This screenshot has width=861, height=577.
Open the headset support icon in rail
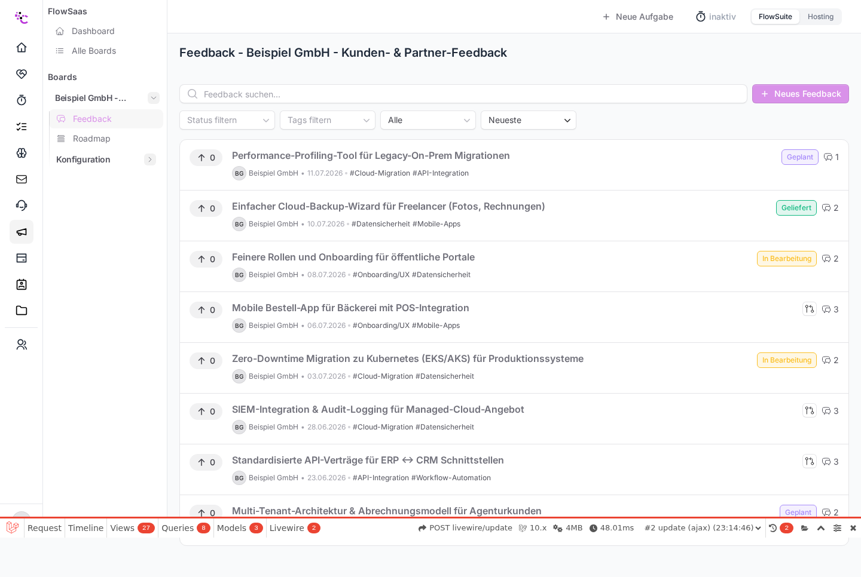[x=22, y=205]
